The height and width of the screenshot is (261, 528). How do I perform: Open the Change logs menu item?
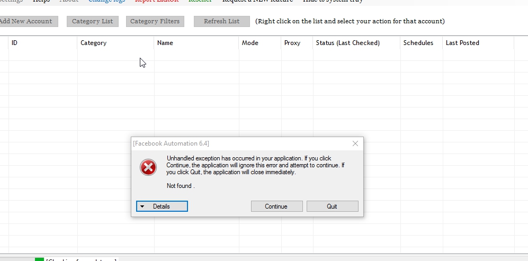pyautogui.click(x=106, y=1)
